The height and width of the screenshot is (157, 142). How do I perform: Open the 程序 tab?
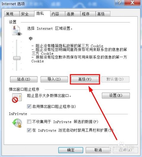click(x=88, y=14)
